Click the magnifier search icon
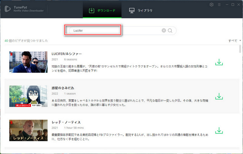 pyautogui.click(x=170, y=30)
